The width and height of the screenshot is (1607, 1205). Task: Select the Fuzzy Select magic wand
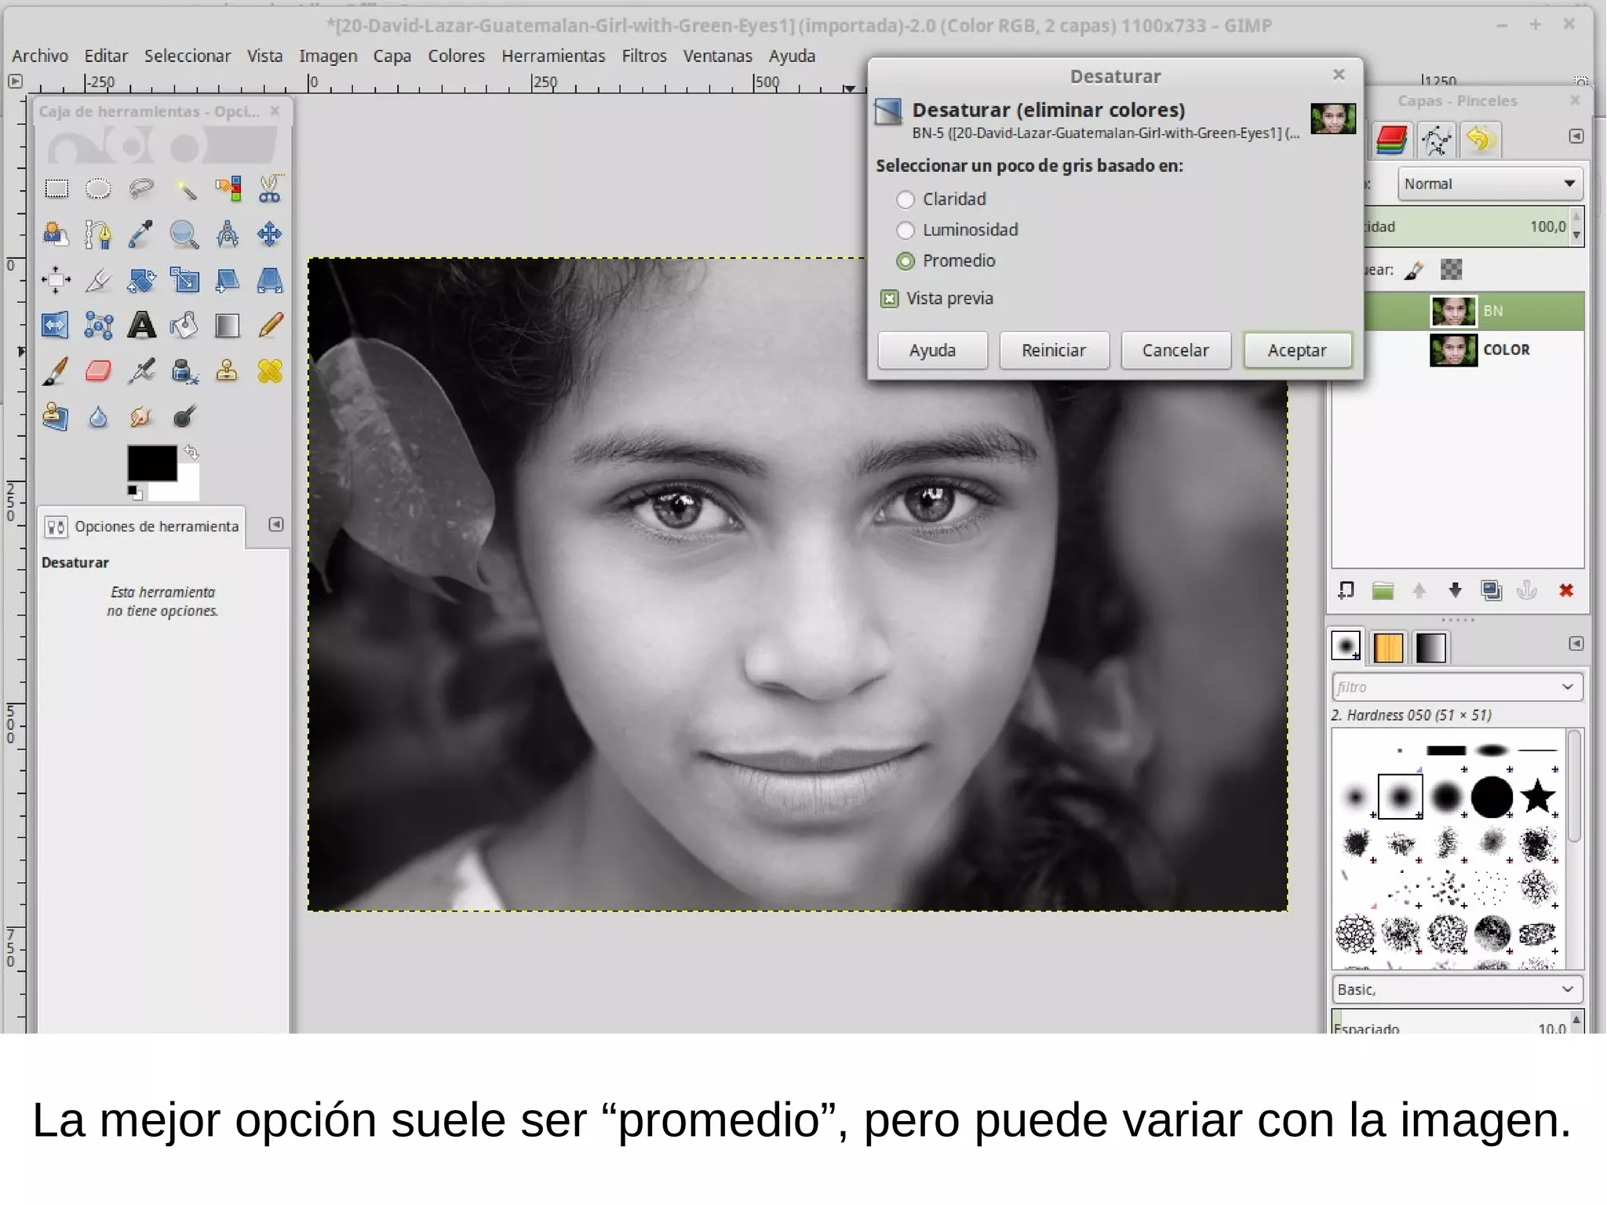[184, 189]
